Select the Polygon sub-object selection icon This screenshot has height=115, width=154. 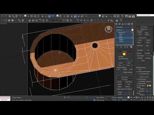[x=127, y=54]
